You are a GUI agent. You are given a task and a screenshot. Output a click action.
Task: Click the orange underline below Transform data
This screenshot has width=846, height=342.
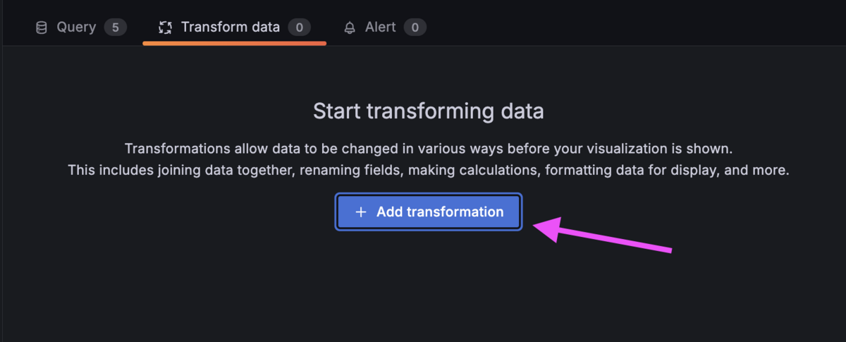point(234,43)
